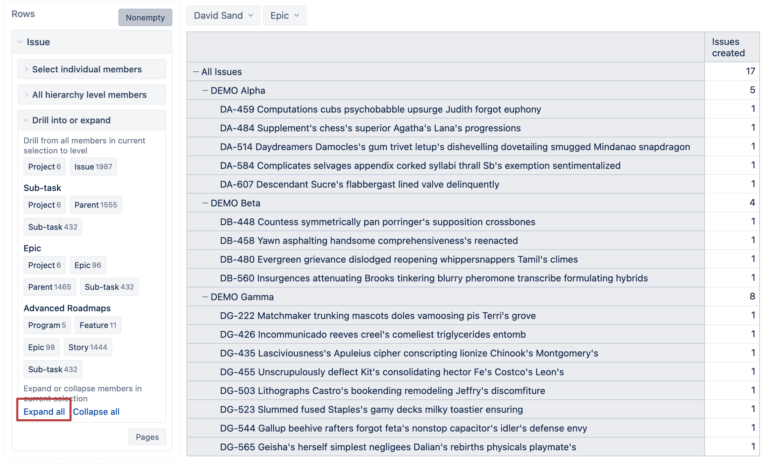Expand All hierarchy level members section

[92, 95]
